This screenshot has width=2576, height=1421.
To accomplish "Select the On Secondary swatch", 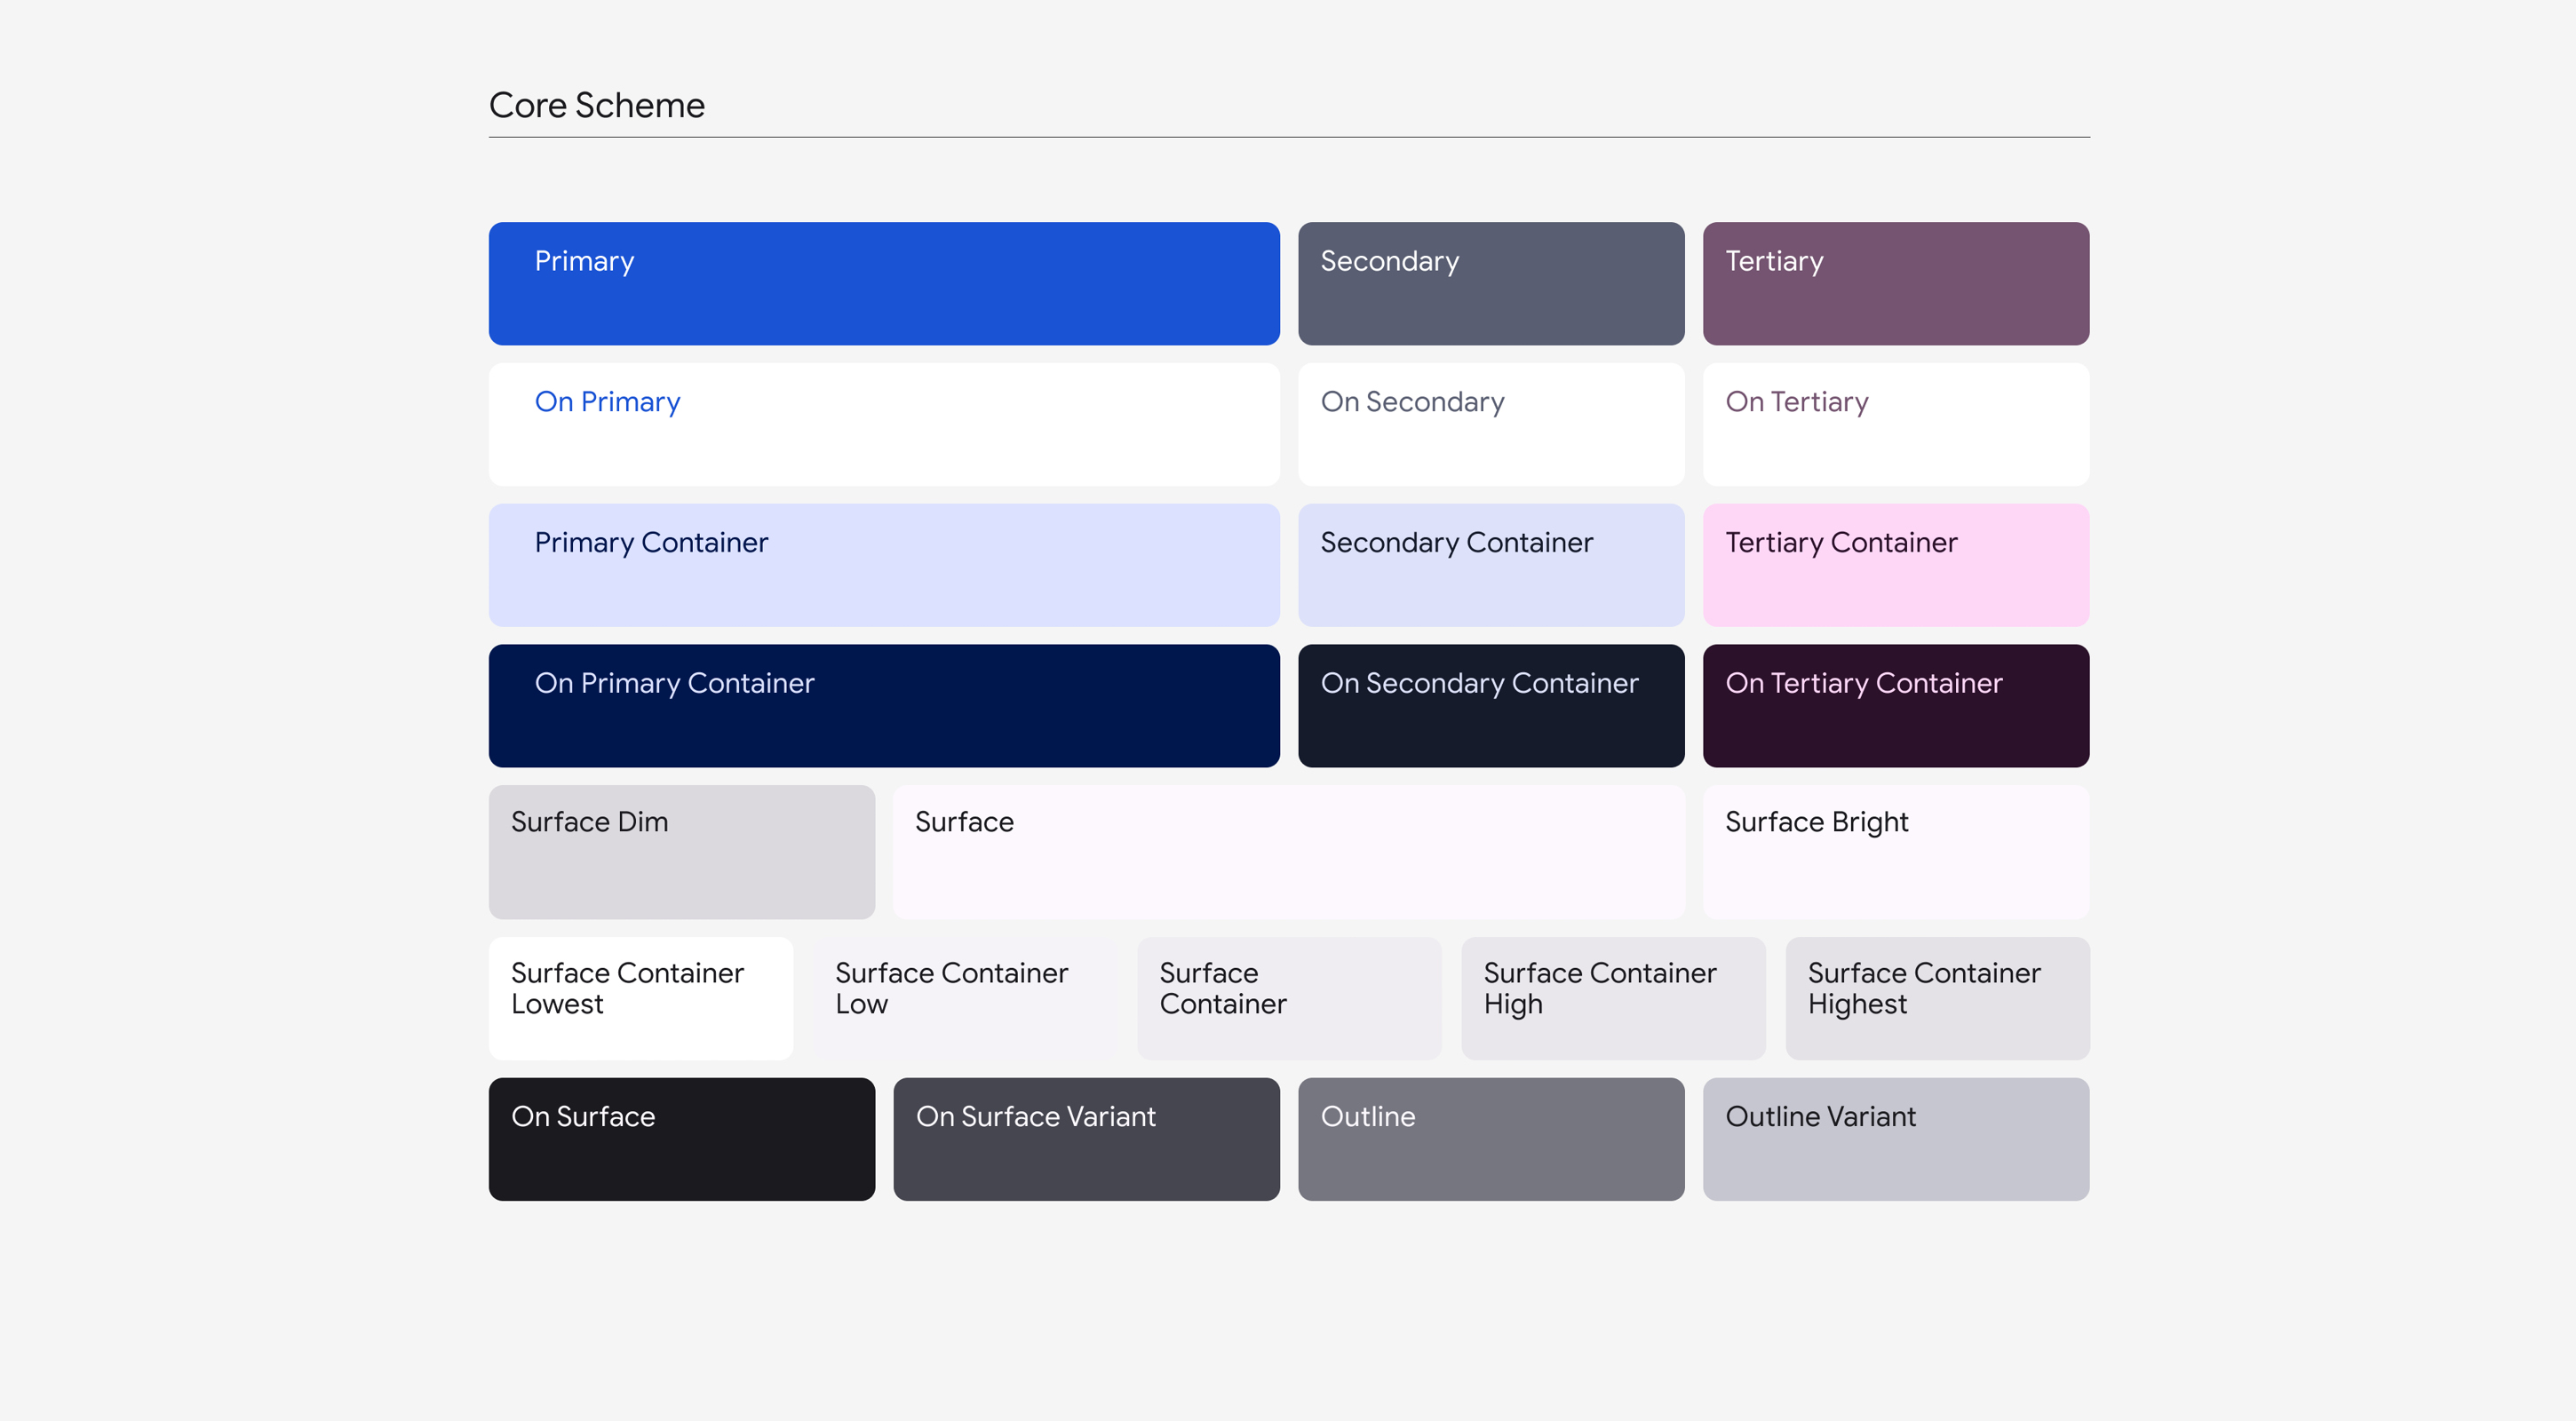I will click(x=1490, y=424).
